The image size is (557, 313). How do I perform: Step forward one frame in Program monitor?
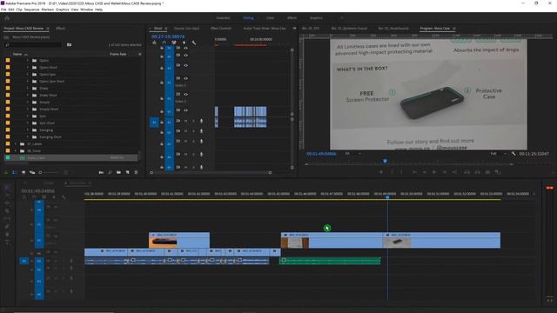click(445, 172)
